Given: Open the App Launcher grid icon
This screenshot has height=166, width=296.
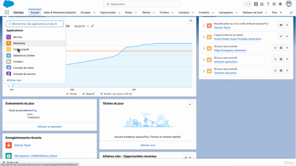Looking at the screenshot, I should (x=6, y=12).
